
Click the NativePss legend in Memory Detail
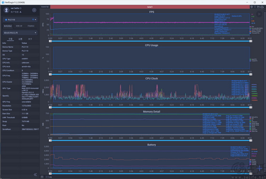(x=254, y=117)
